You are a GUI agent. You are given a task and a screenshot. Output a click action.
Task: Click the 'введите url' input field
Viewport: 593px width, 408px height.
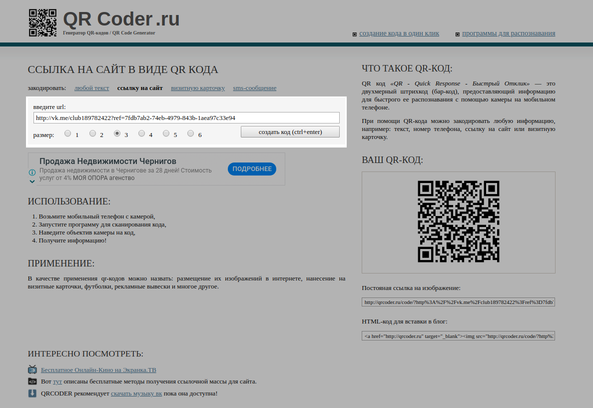click(186, 117)
